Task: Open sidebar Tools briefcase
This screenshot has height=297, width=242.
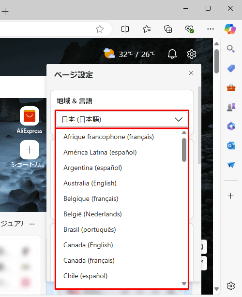Action: pyautogui.click(x=231, y=88)
